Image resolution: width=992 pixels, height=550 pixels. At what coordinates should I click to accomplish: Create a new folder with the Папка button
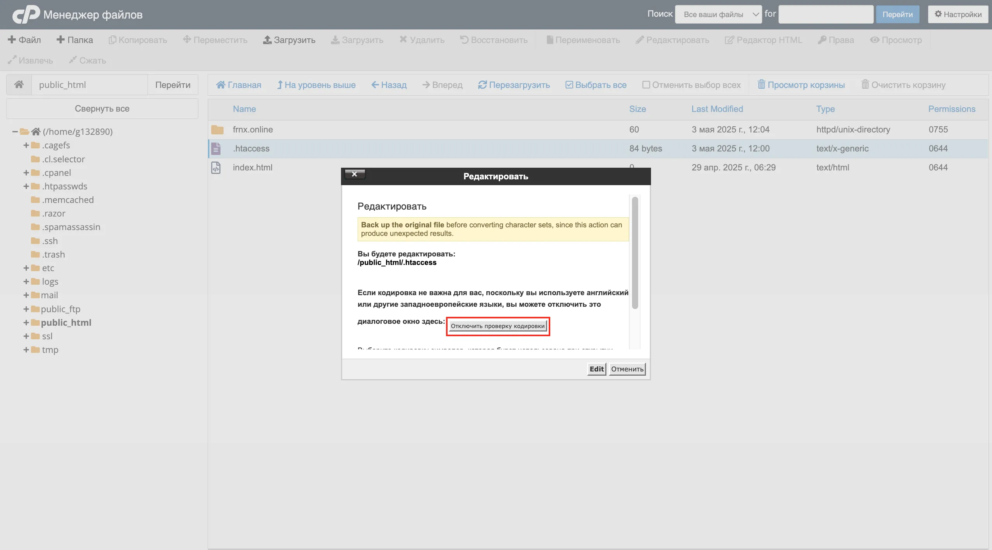[x=75, y=40]
